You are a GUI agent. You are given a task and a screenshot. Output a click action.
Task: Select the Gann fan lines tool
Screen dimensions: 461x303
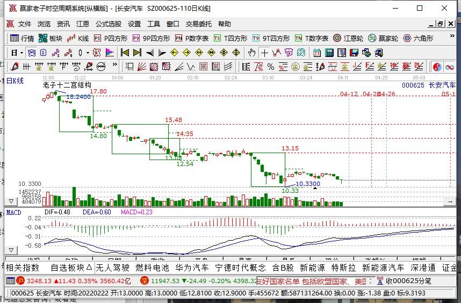(x=141, y=67)
